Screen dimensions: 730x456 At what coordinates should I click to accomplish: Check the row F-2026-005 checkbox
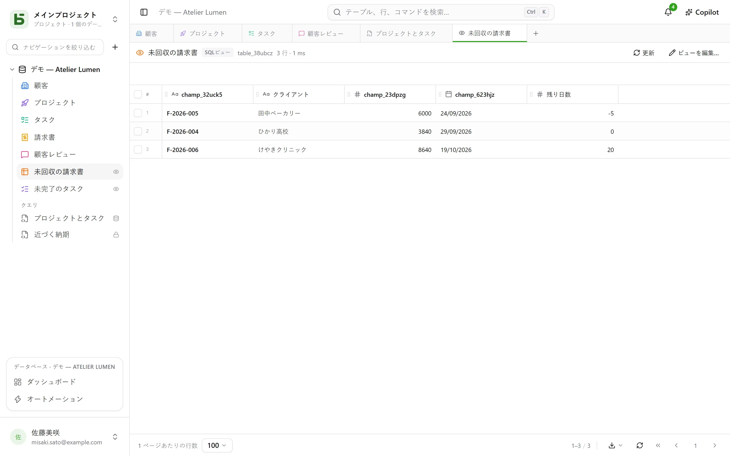pyautogui.click(x=138, y=113)
